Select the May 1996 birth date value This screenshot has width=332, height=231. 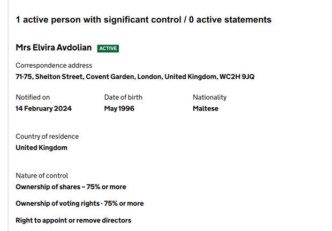coord(119,108)
